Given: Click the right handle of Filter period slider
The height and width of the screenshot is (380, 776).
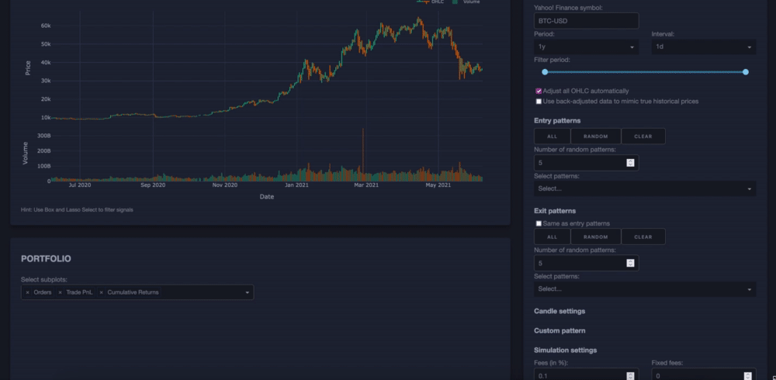Looking at the screenshot, I should pos(746,72).
